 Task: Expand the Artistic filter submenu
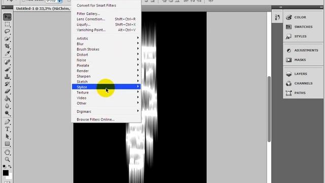pyautogui.click(x=106, y=39)
